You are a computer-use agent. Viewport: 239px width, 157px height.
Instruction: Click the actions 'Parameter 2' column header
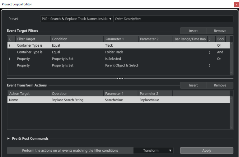coord(155,94)
